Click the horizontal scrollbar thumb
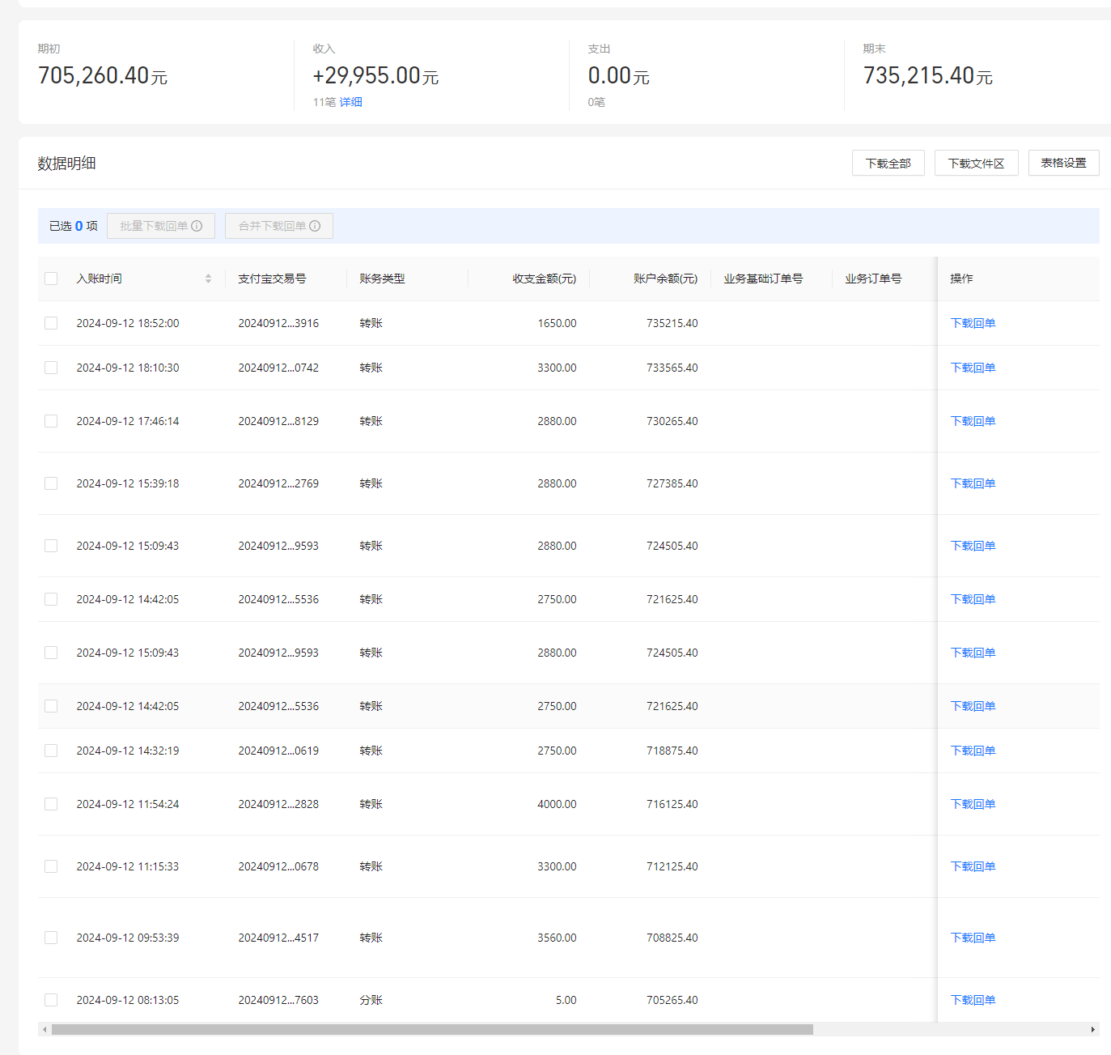 click(x=432, y=1029)
